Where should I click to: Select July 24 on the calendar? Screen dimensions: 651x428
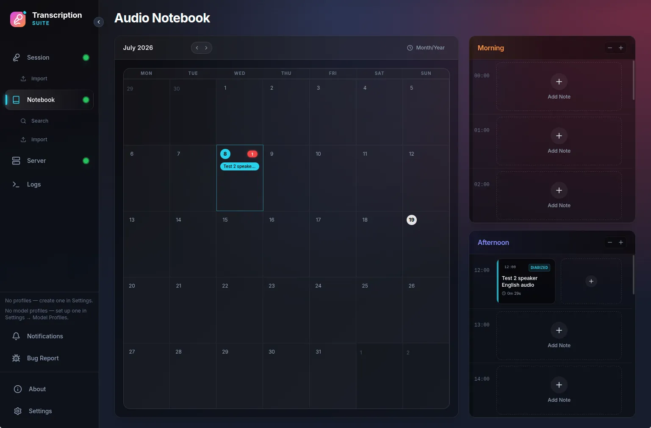333,310
